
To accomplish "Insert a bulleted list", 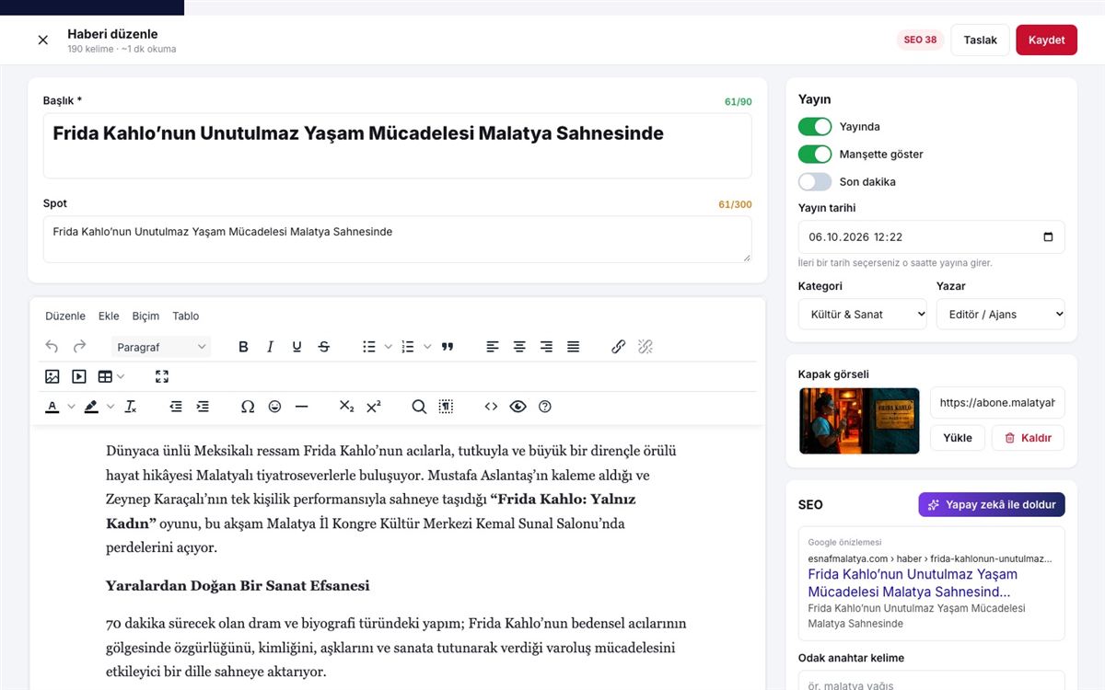I will coord(369,347).
